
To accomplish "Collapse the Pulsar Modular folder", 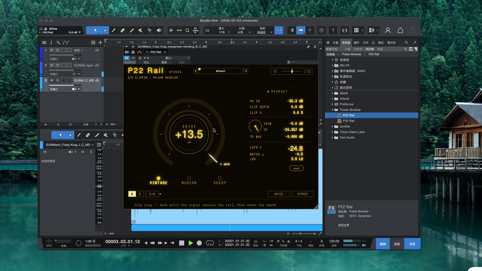I will (x=332, y=110).
